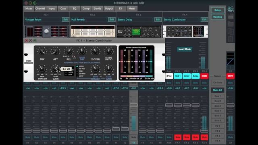Click the FX 4 return fader handle
The width and height of the screenshot is (258, 145).
point(204,130)
